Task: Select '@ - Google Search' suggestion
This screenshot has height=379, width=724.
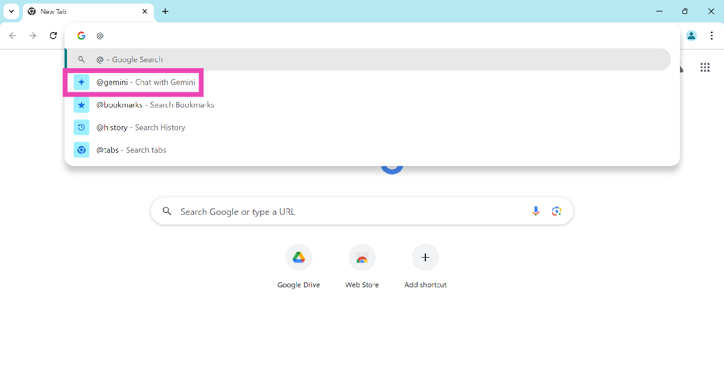Action: pos(367,60)
